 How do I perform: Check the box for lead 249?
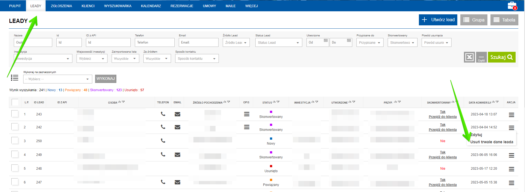coord(15,154)
